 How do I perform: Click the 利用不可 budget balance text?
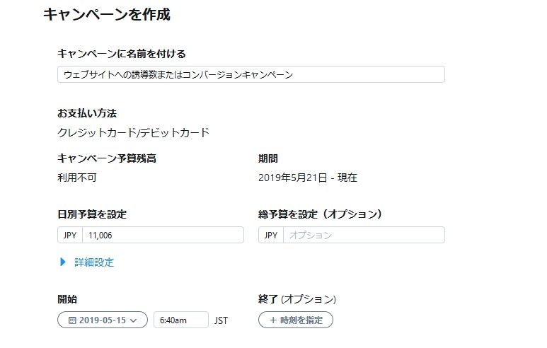pos(76,178)
